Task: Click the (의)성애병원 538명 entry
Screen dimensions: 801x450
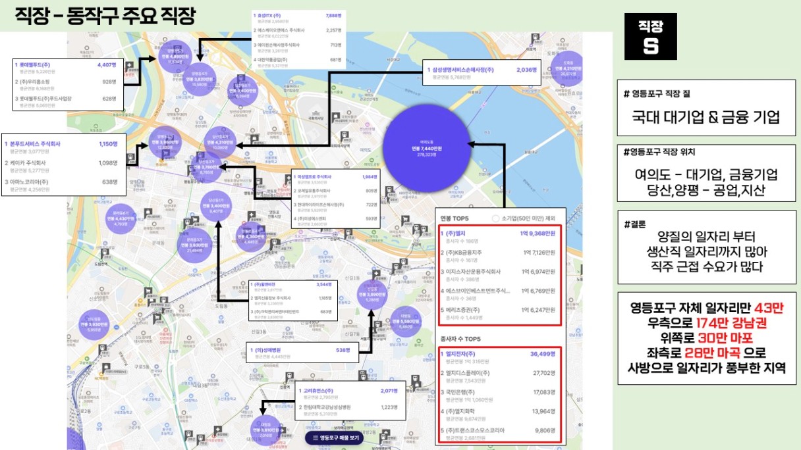Action: (302, 353)
